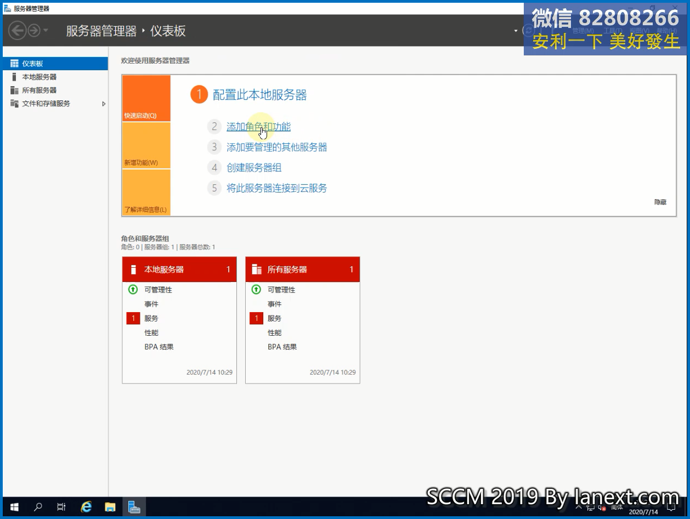
Task: Click BPA 结果 in 所有服务器 tile
Action: 282,347
